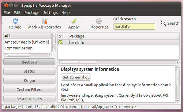
Task: Open the Package menu
Action: (x=32, y=12)
